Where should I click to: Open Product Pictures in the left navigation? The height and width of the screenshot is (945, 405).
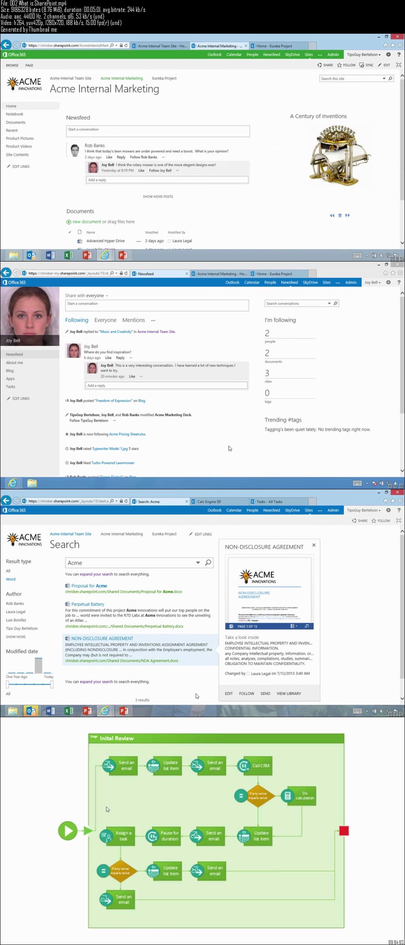(20, 138)
